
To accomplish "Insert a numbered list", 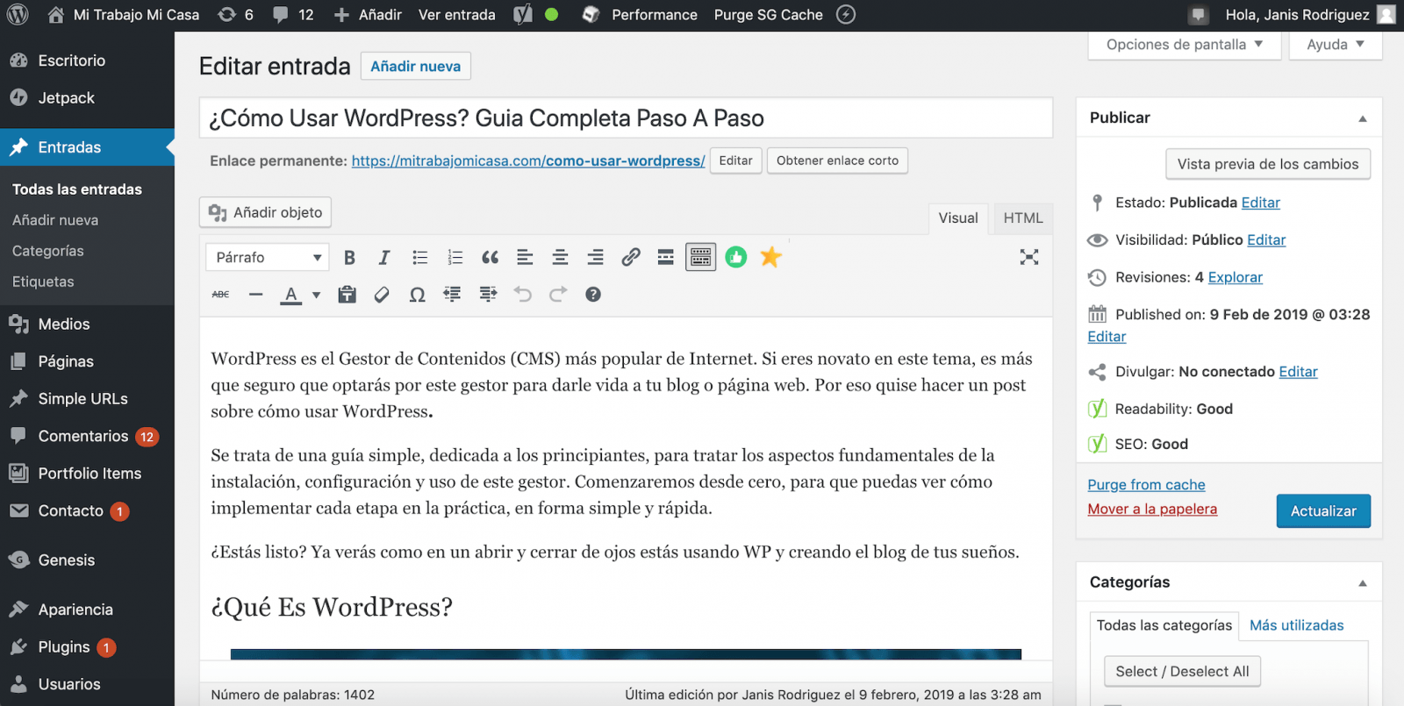I will (x=455, y=257).
